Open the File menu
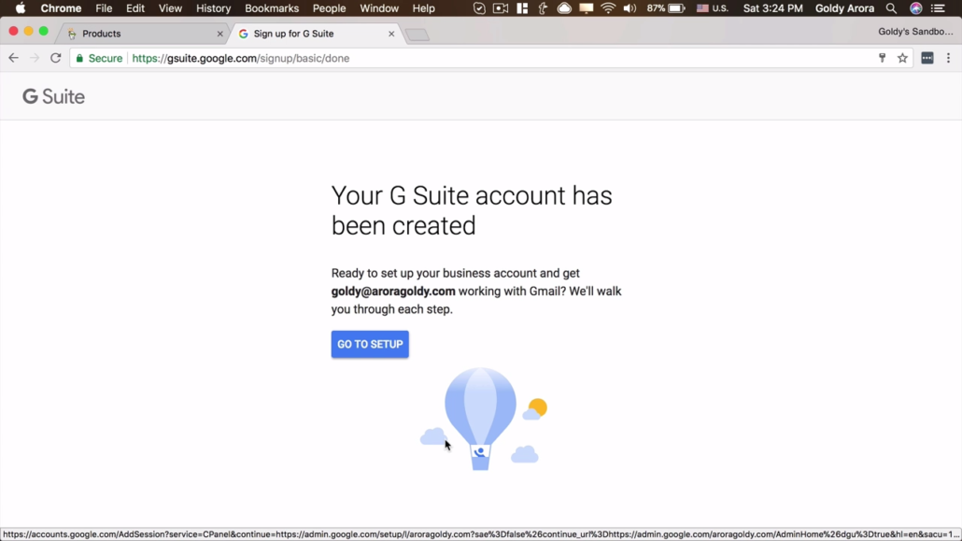The image size is (962, 541). coord(104,8)
